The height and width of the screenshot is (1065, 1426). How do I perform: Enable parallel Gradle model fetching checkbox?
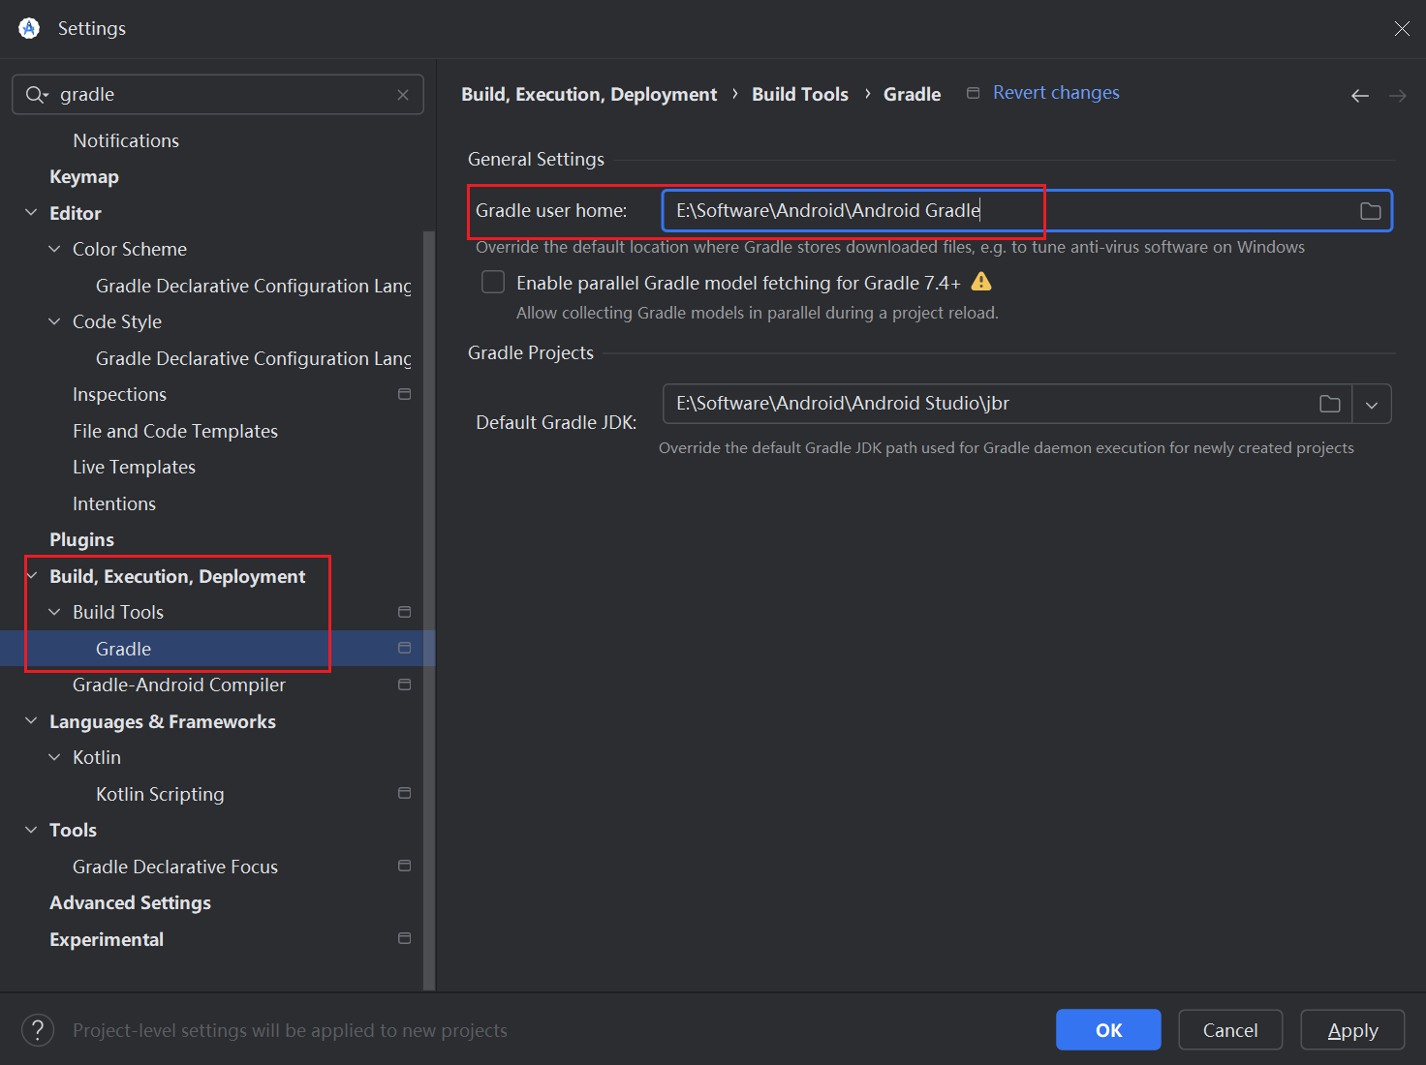pyautogui.click(x=493, y=282)
